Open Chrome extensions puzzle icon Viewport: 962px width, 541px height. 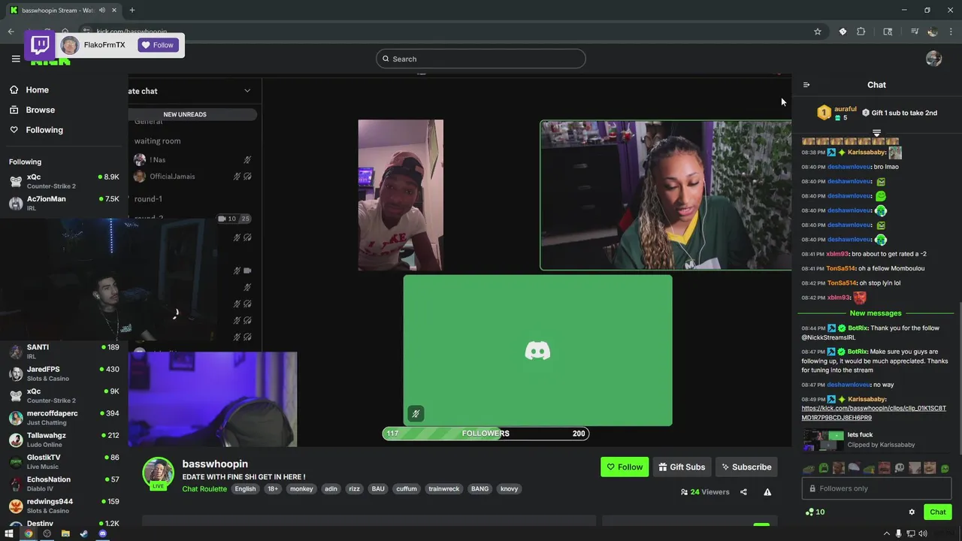click(861, 32)
